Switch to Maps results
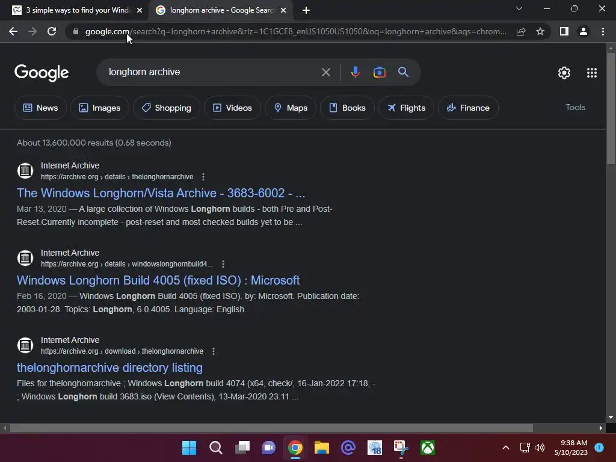The height and width of the screenshot is (462, 616). tap(291, 108)
